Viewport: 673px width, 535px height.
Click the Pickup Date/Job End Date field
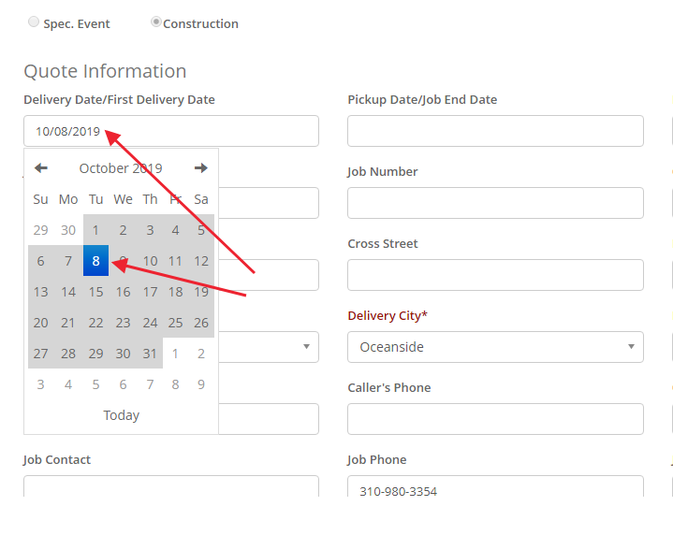tap(495, 131)
